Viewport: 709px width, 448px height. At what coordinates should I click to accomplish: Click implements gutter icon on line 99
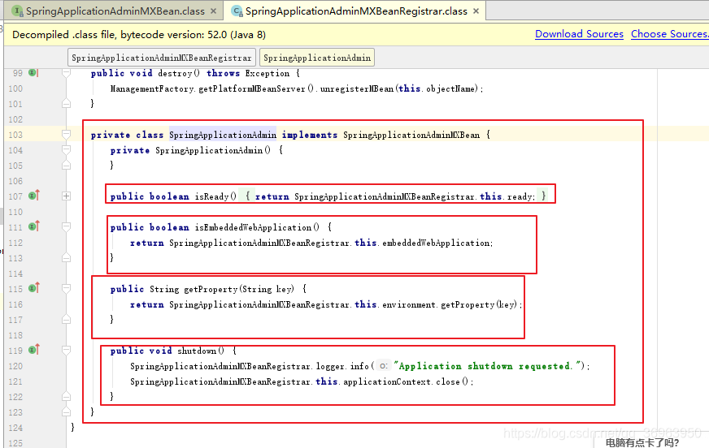point(33,72)
